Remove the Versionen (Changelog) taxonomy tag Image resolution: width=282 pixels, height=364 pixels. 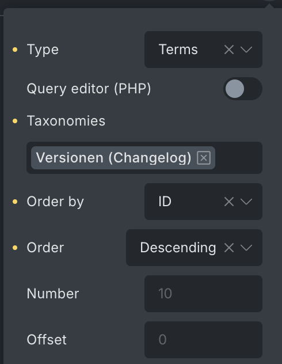click(x=204, y=158)
